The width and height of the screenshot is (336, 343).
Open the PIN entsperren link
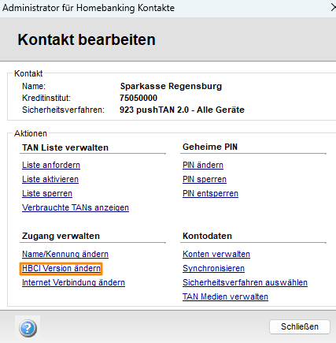(210, 193)
